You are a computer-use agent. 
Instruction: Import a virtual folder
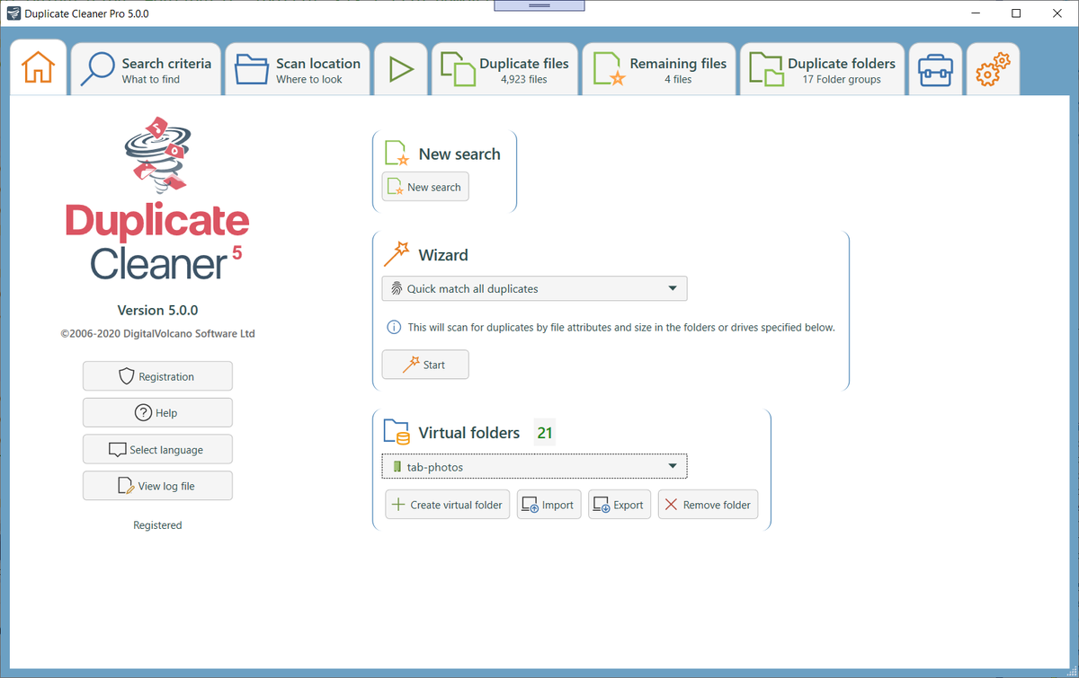[548, 505]
